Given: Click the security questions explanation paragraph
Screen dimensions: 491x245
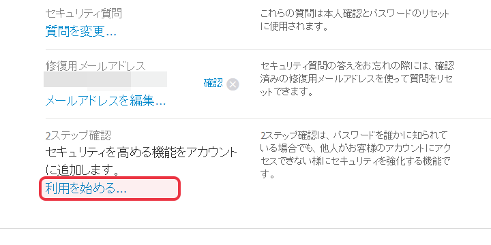Looking at the screenshot, I should point(355,20).
